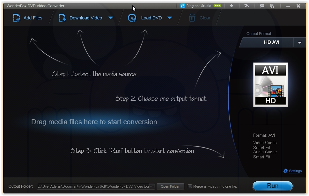Close the WonderFox DVD Video Converter window
The image size is (309, 196).
point(298,6)
